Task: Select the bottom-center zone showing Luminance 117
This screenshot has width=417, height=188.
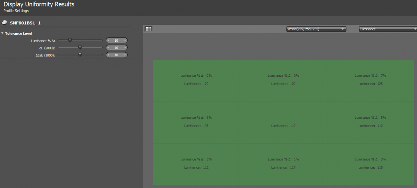Action: [283, 164]
